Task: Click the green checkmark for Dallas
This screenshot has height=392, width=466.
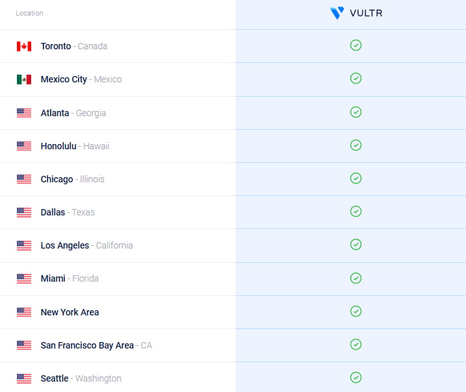Action: click(x=356, y=212)
